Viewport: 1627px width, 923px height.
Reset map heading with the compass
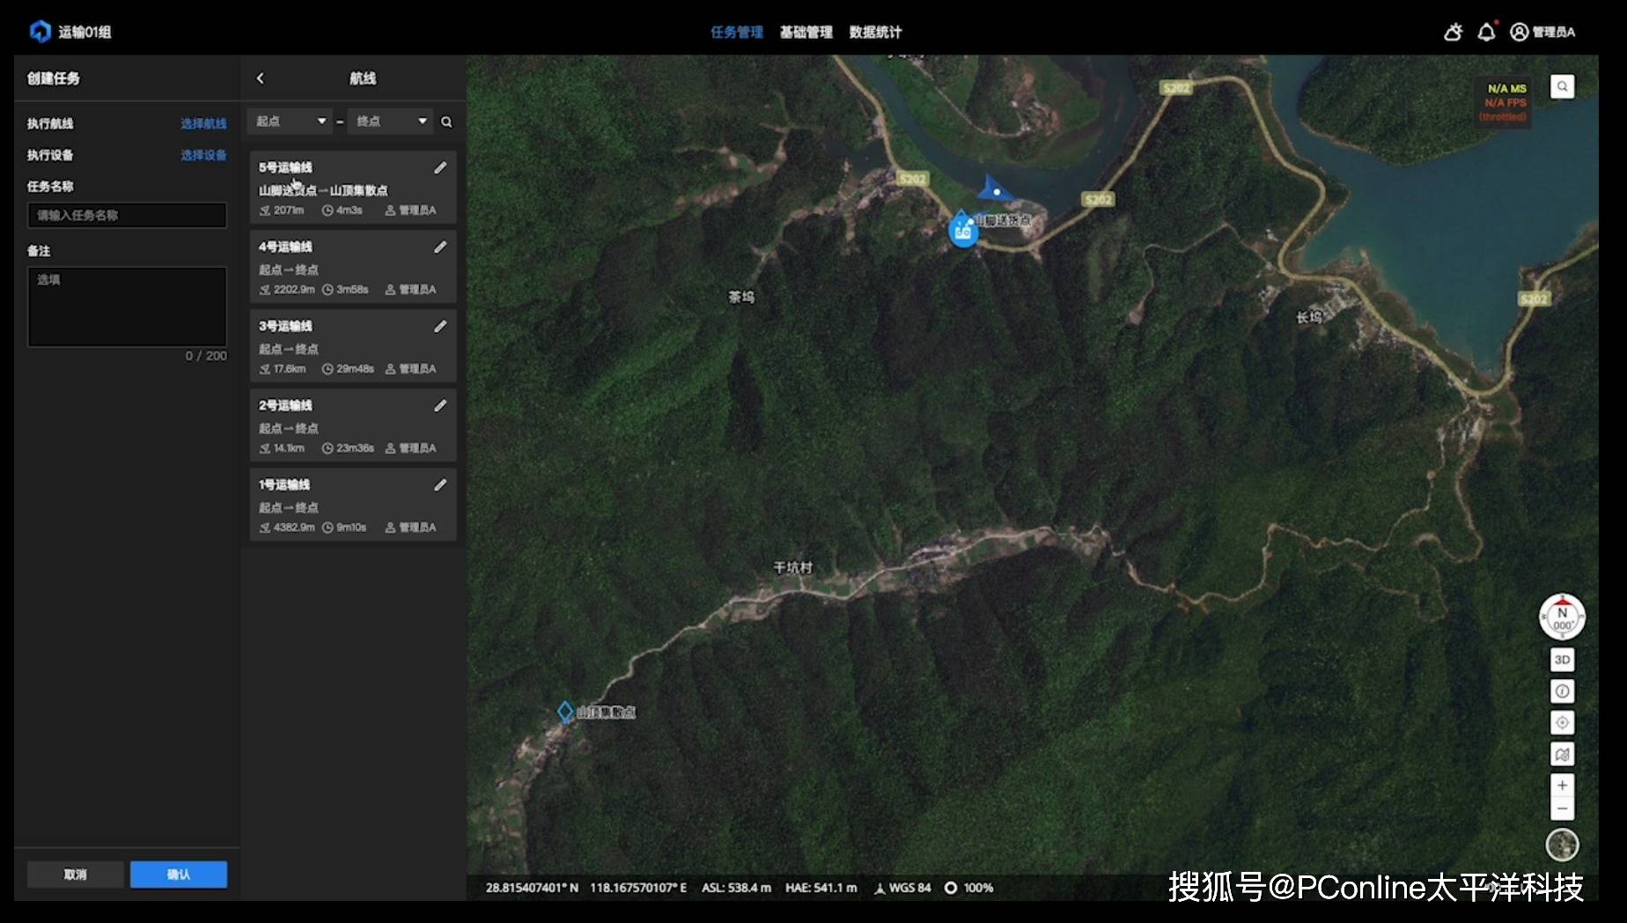(x=1563, y=617)
